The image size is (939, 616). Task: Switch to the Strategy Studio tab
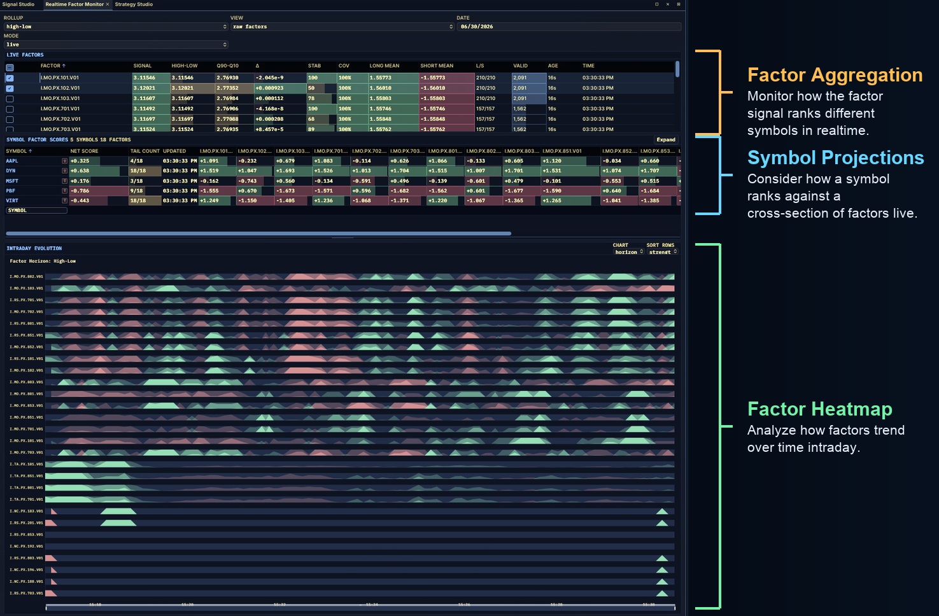pyautogui.click(x=134, y=4)
